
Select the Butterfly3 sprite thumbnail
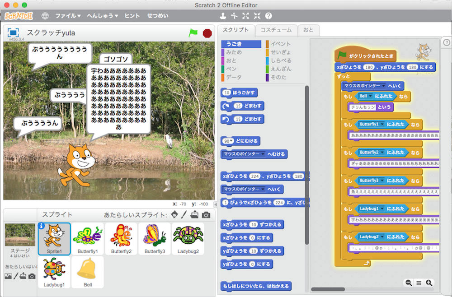[x=155, y=239]
